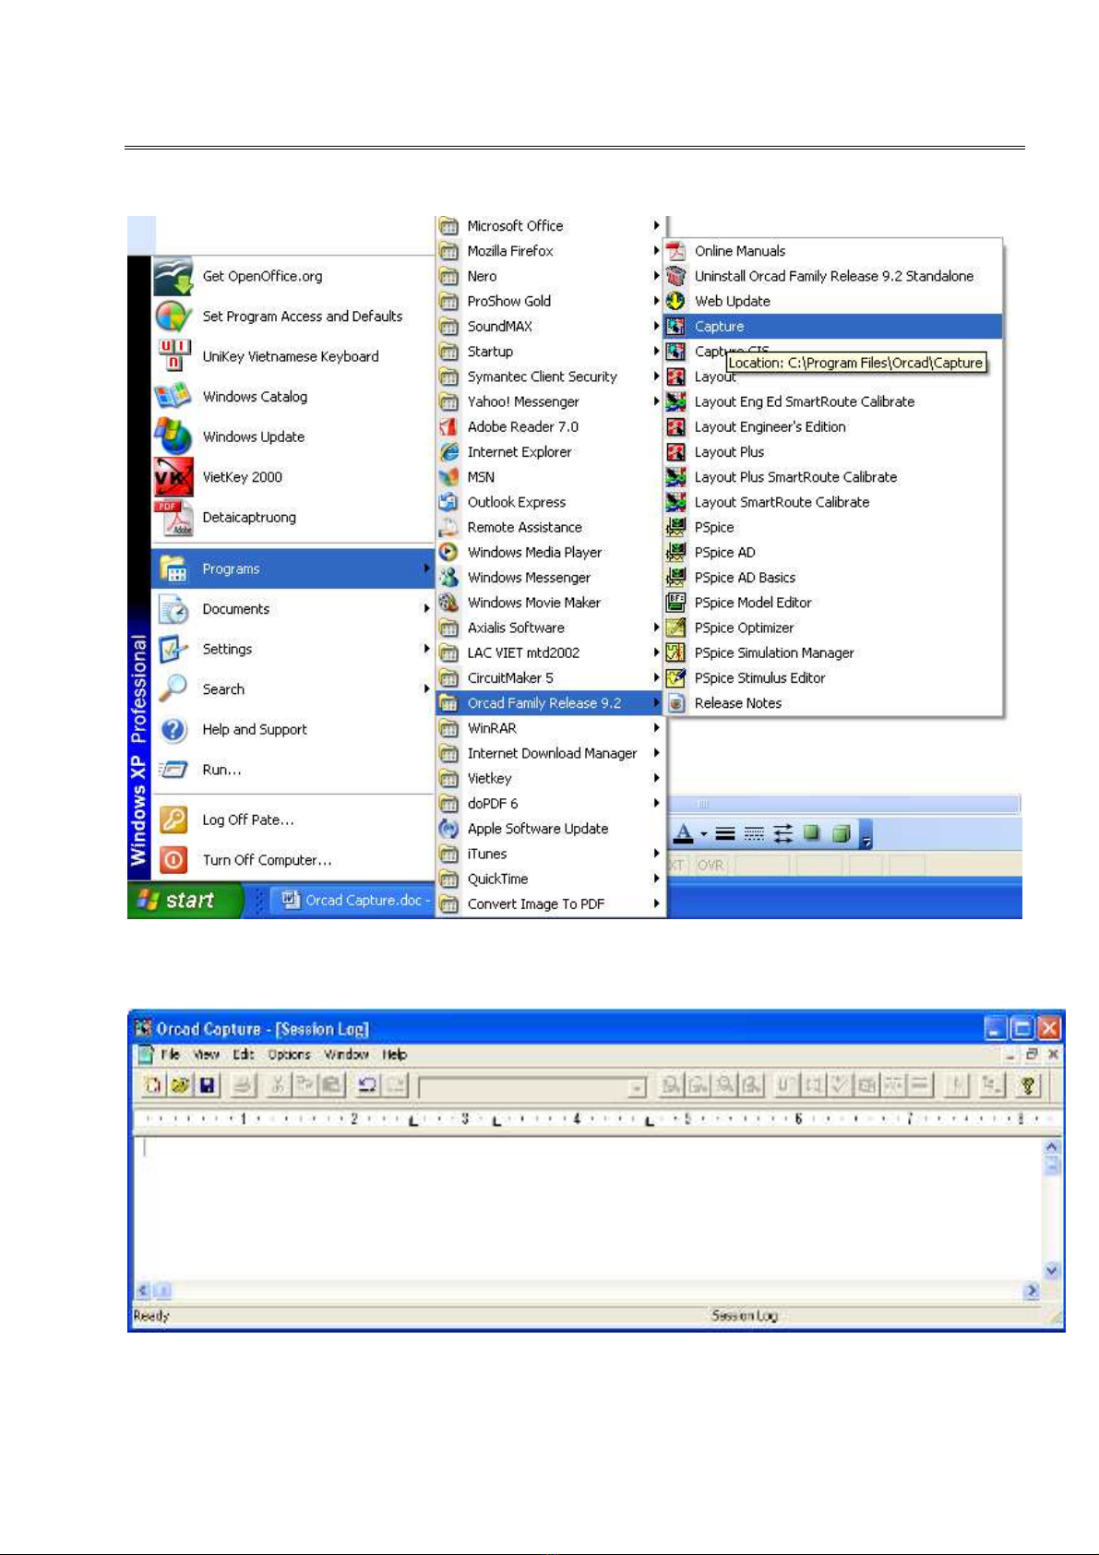1099x1555 pixels.
Task: Save using the floppy disk icon
Action: (208, 1085)
